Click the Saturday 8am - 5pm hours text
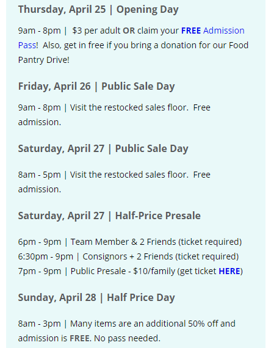This screenshot has width=271, height=348. point(39,175)
